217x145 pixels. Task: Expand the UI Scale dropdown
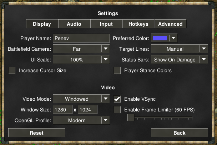81,60
